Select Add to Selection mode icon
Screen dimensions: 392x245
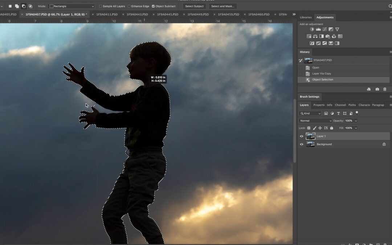point(17,6)
